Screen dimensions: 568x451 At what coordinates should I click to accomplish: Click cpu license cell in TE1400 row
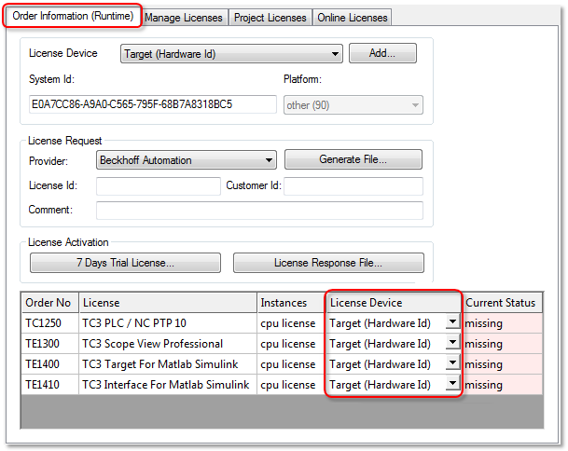tap(291, 364)
